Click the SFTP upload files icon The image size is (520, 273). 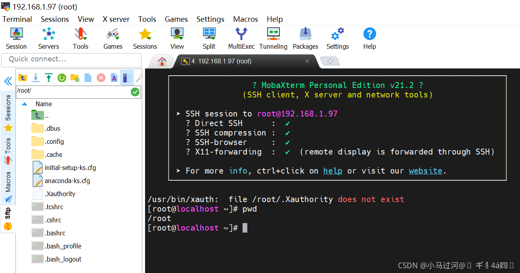[x=49, y=78]
